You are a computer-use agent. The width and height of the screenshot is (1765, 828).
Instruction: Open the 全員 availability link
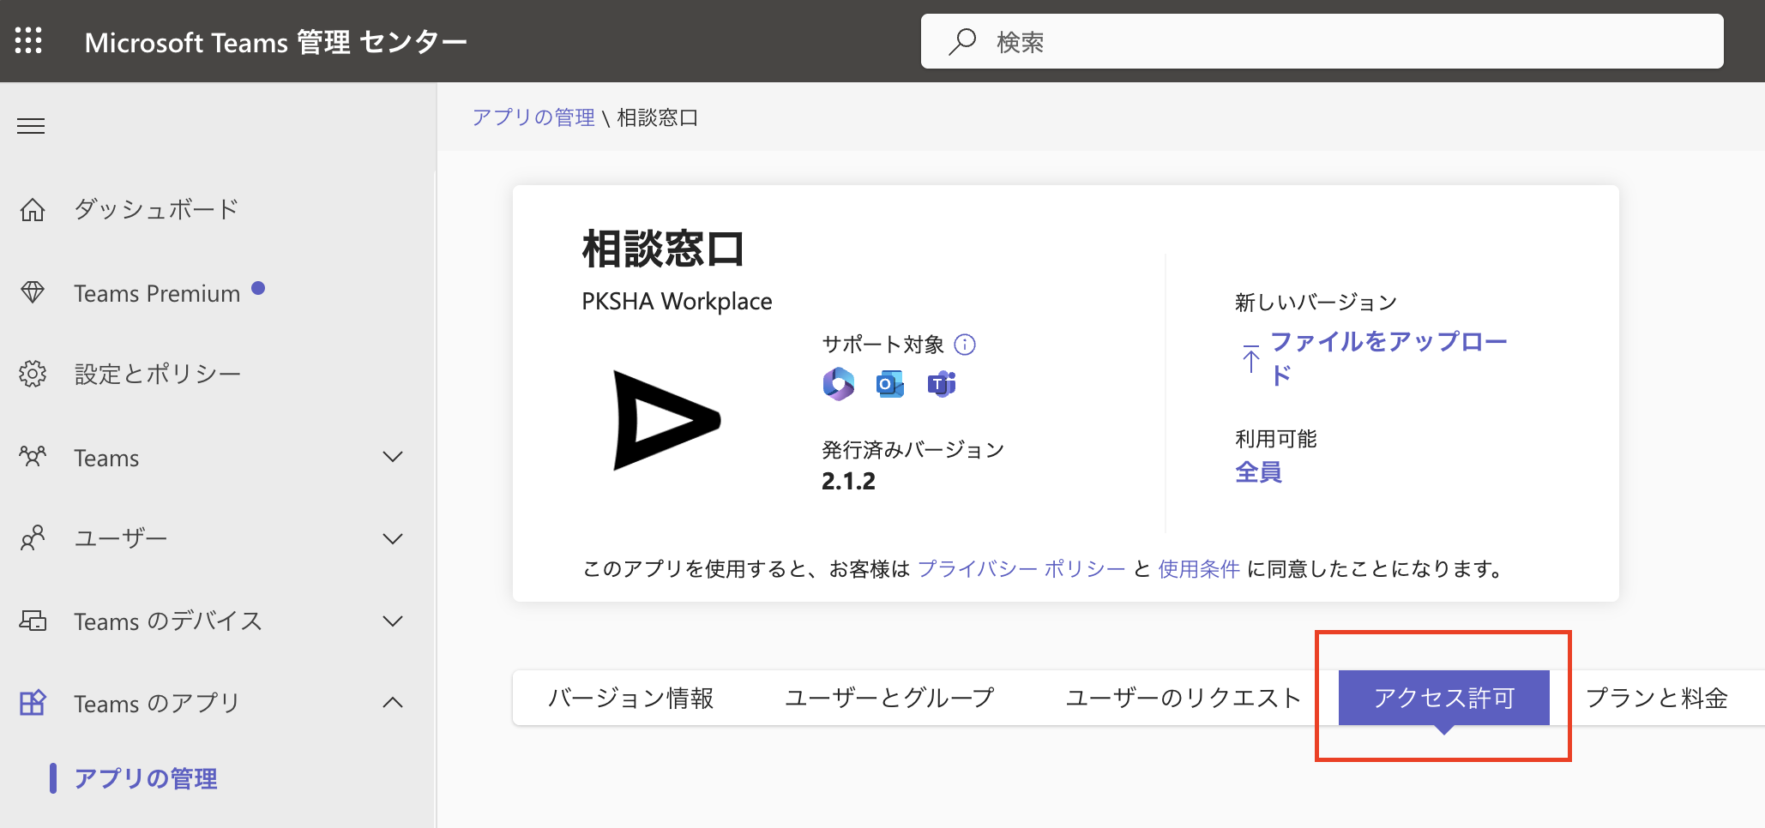1258,472
